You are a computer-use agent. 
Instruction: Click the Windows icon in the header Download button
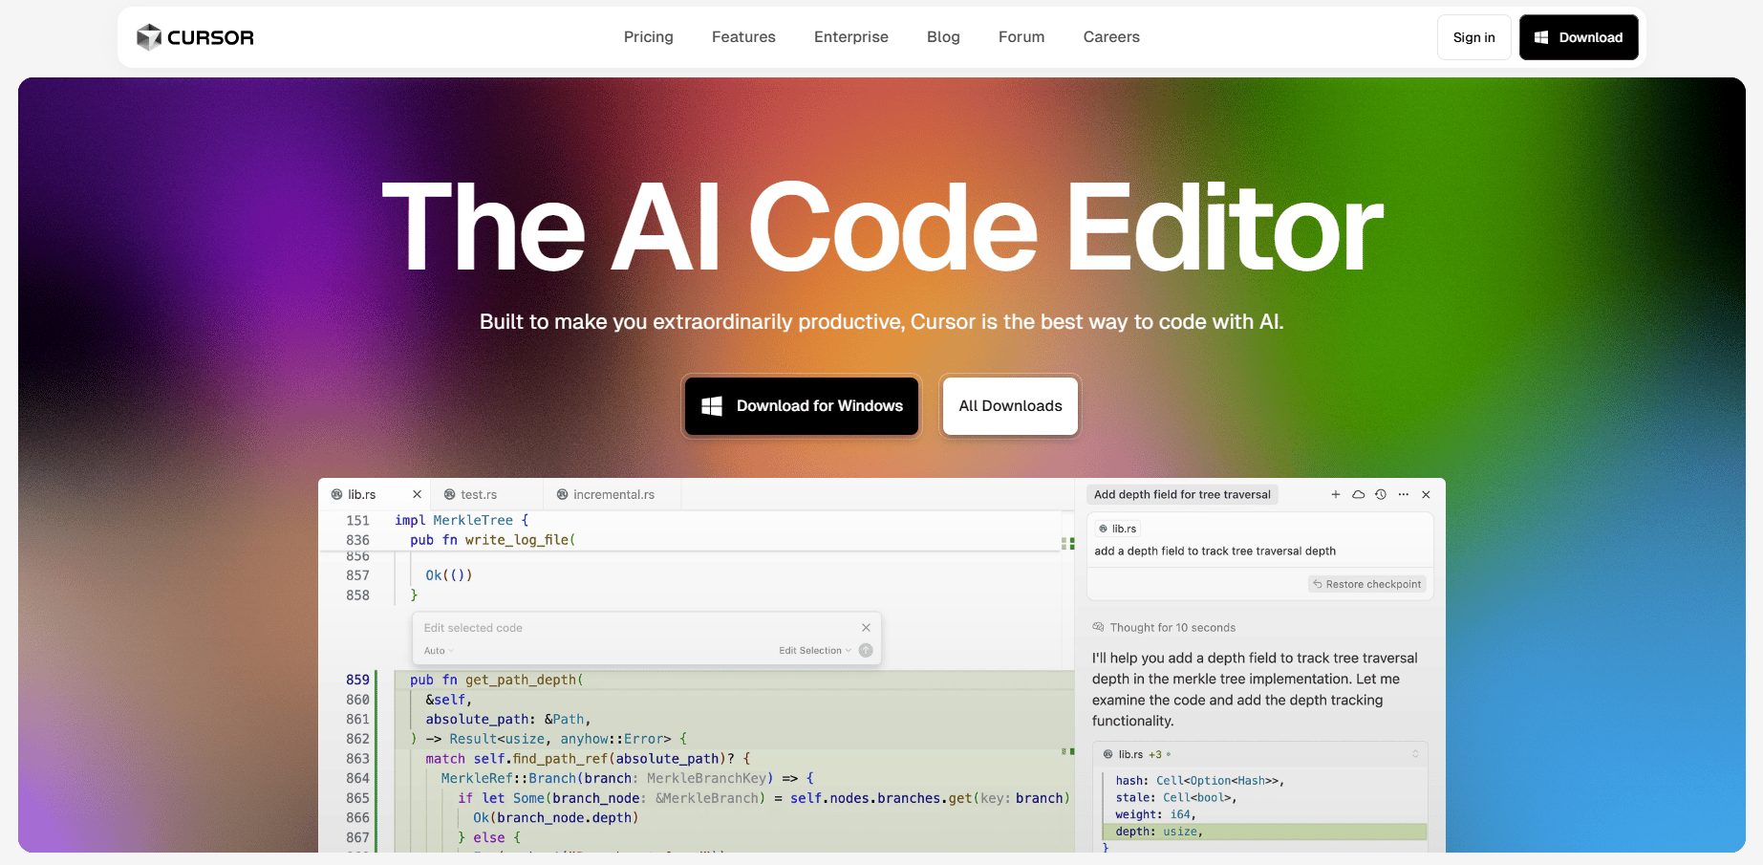pos(1541,37)
